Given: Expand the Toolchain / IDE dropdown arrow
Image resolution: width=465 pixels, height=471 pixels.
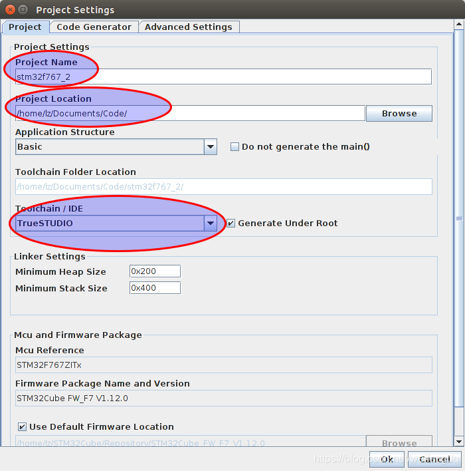Looking at the screenshot, I should (x=211, y=223).
